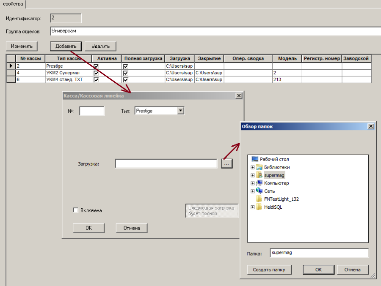
Task: Toggle Активна checkbox in УКМ4 станд. TXT row
Action: point(96,80)
